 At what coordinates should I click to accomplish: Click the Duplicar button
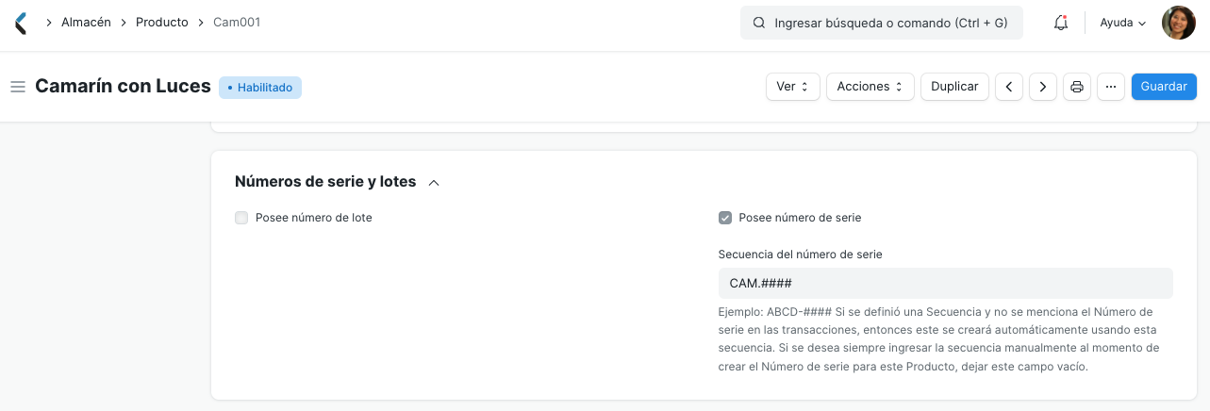(954, 87)
